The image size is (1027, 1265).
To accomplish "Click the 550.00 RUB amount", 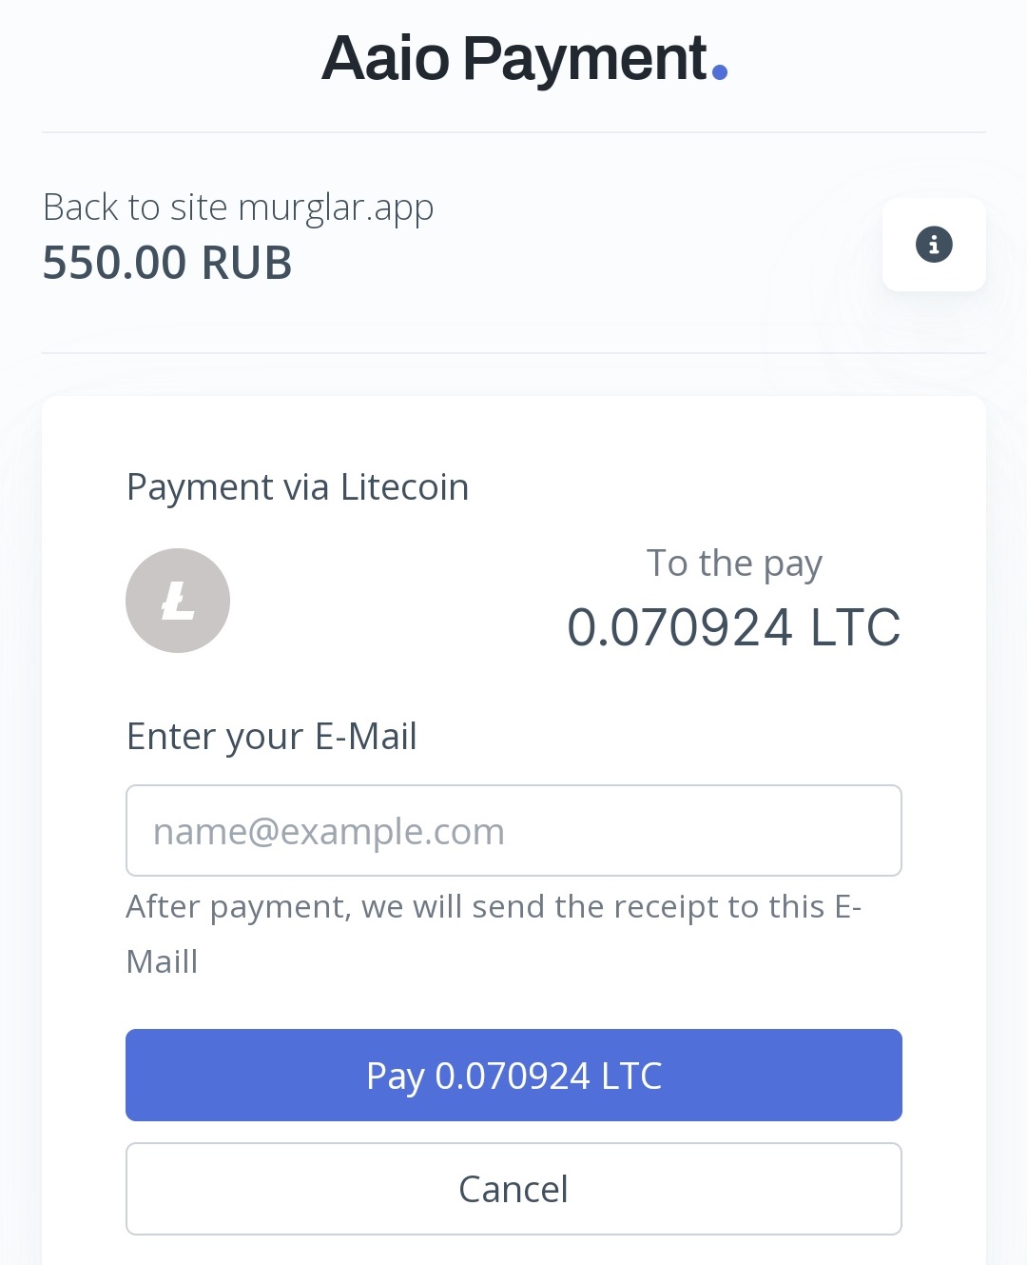I will [x=167, y=263].
